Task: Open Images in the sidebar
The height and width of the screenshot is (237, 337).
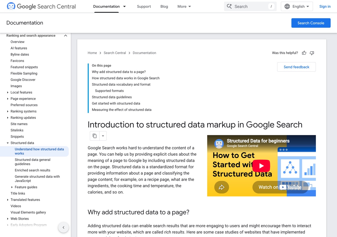Action: pyautogui.click(x=16, y=86)
